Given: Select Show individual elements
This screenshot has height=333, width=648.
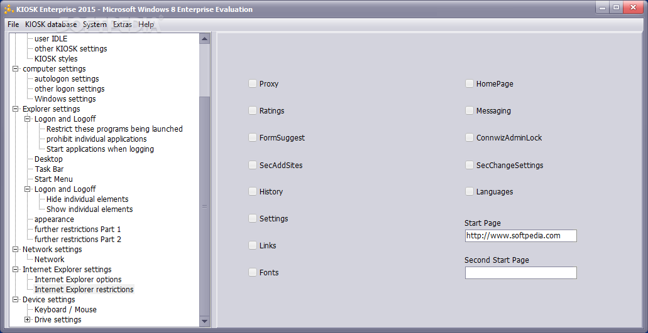Looking at the screenshot, I should pos(89,209).
